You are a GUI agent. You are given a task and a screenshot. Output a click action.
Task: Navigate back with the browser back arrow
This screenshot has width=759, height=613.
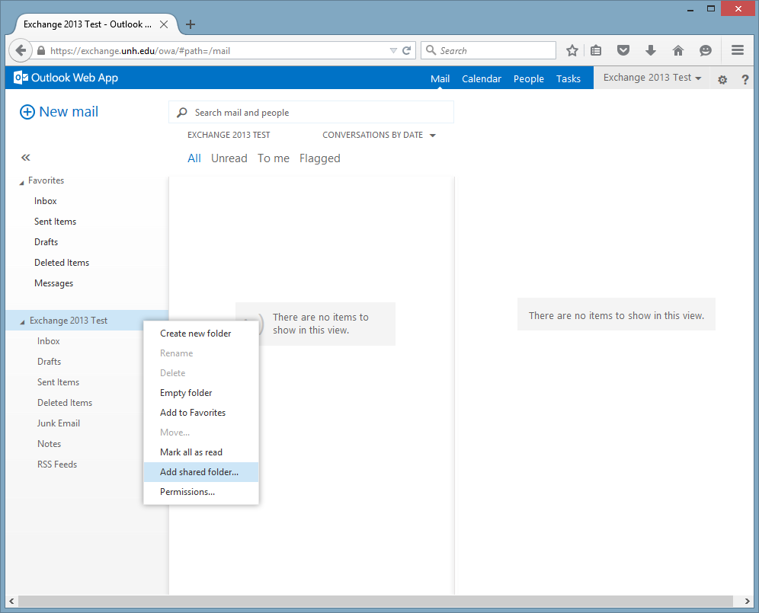click(21, 49)
